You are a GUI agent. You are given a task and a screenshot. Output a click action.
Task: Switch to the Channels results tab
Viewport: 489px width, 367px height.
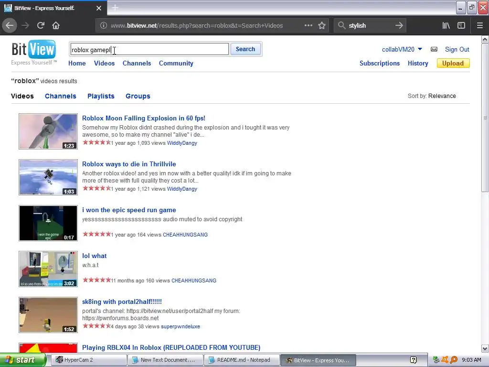click(x=61, y=96)
